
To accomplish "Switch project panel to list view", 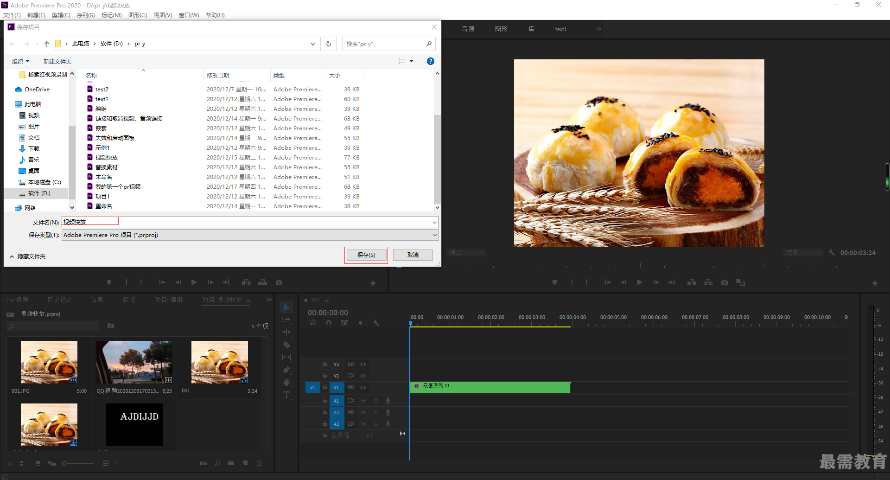I will coord(24,463).
